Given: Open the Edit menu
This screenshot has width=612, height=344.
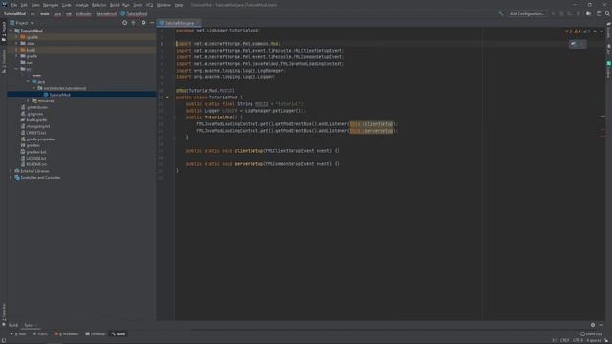Looking at the screenshot, I should click(x=24, y=5).
